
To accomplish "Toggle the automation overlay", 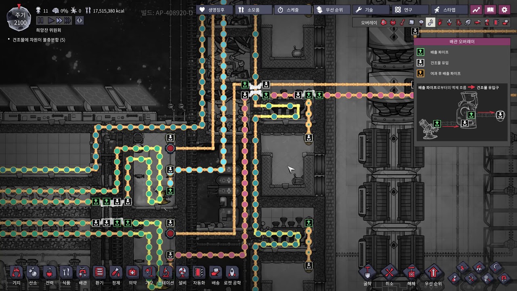I will [x=496, y=22].
